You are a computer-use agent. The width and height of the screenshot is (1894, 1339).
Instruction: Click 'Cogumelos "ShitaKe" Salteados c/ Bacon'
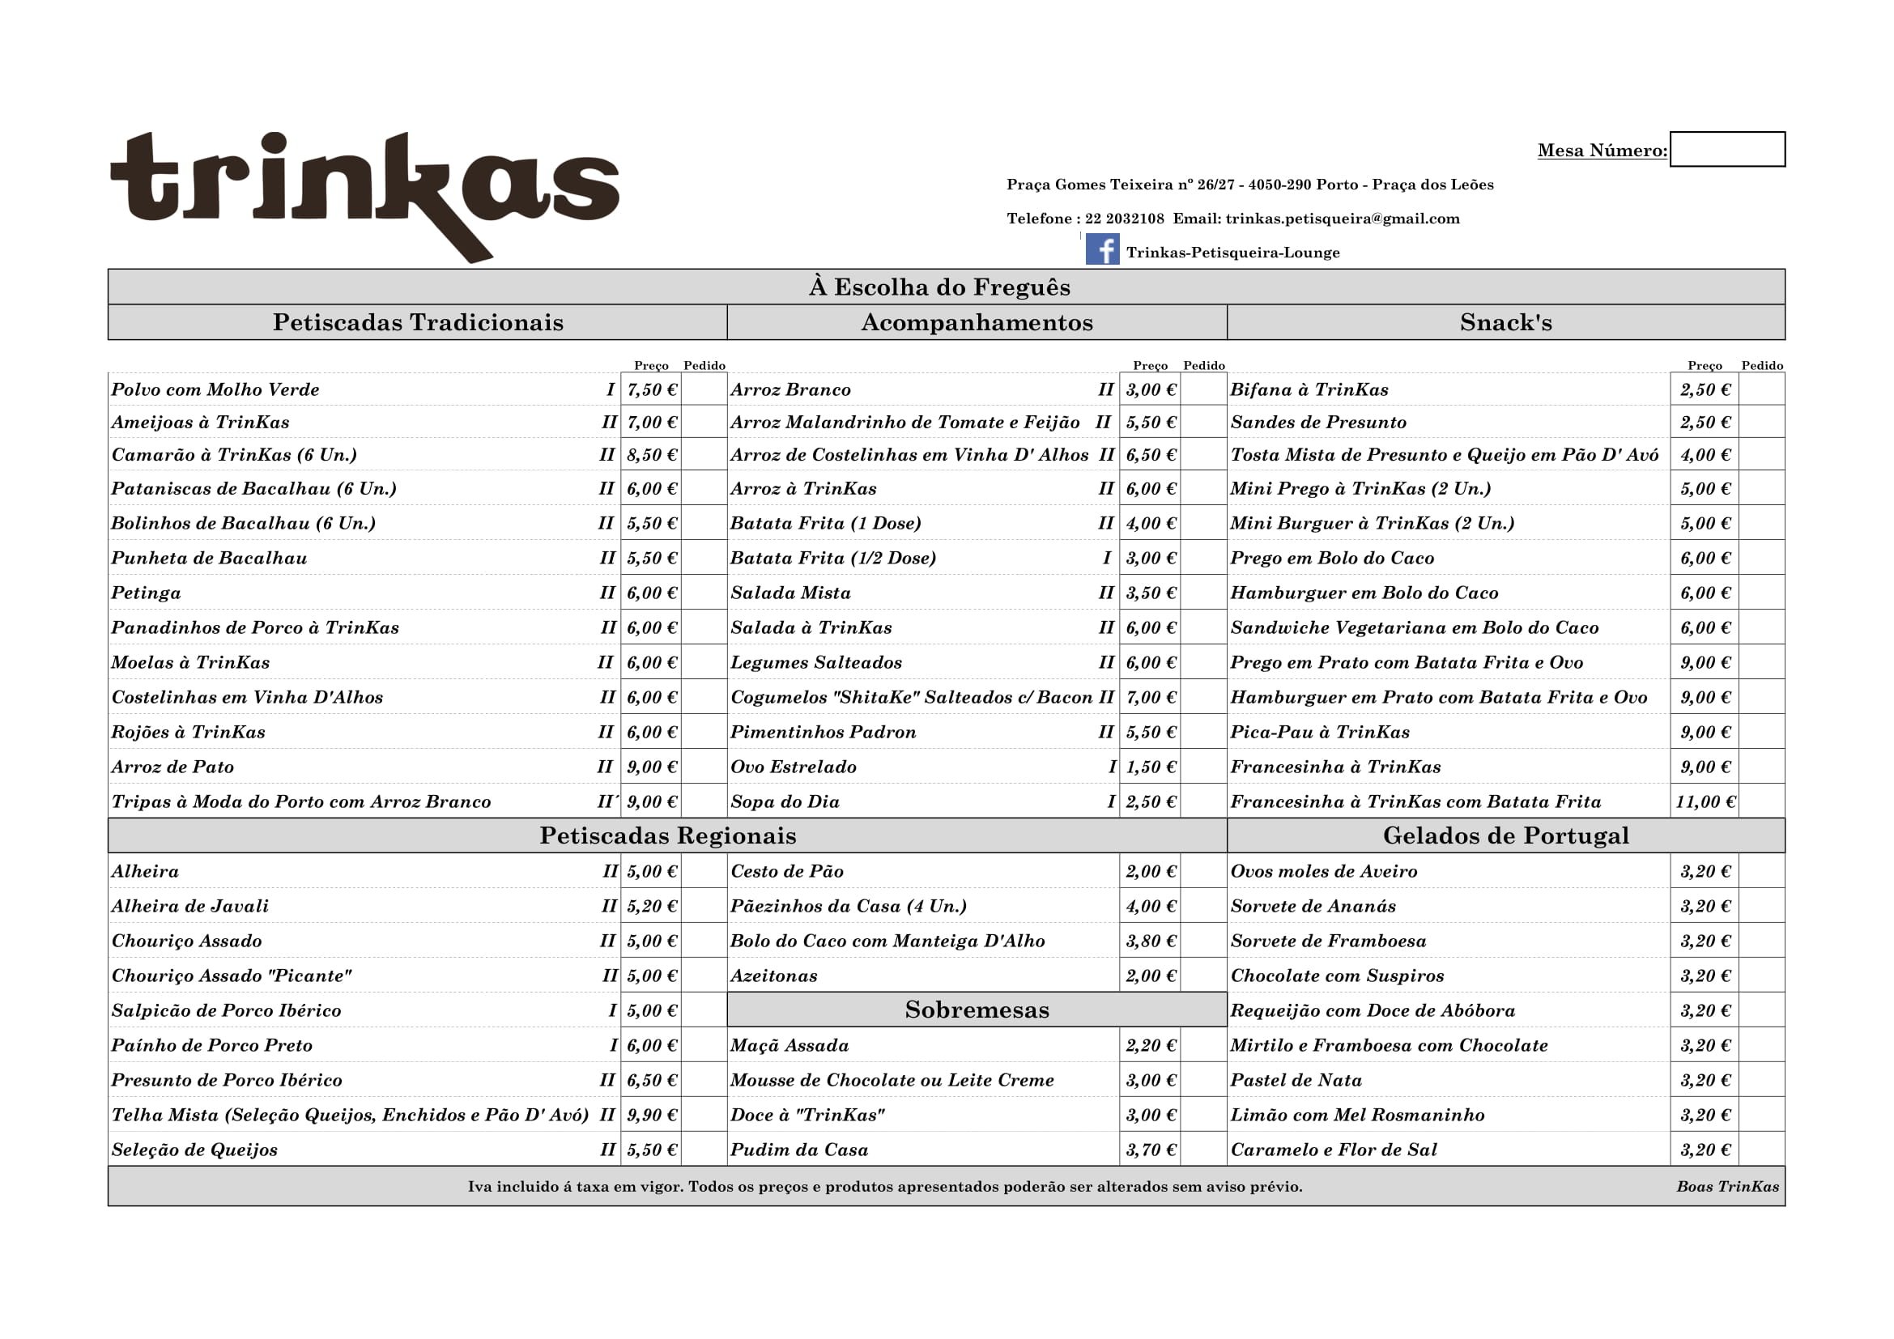(912, 698)
